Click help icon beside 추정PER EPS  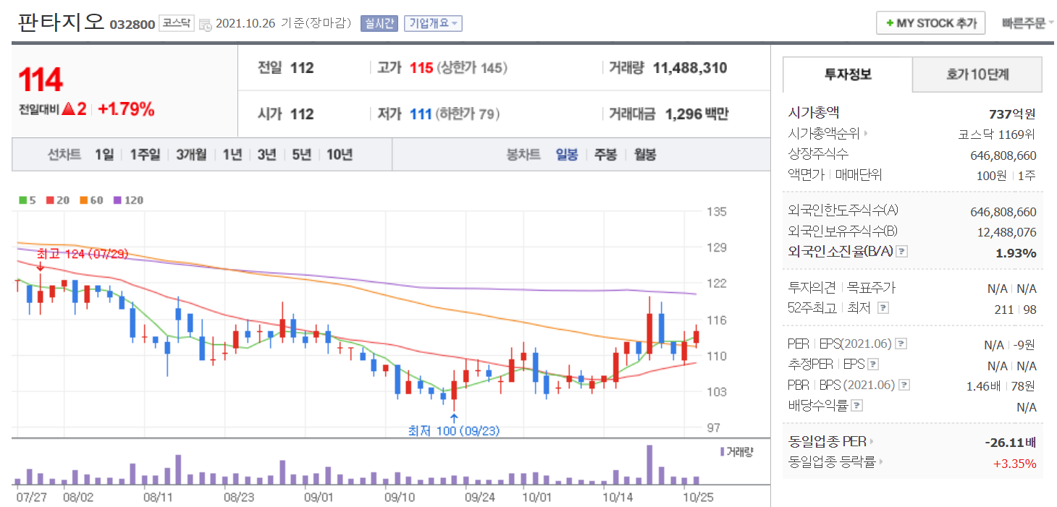(x=873, y=365)
